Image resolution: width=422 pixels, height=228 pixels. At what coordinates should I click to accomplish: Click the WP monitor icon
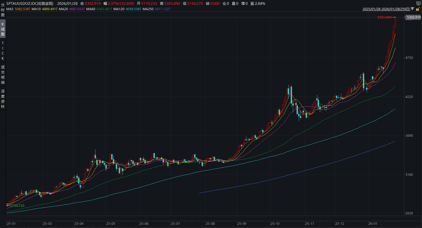click(418, 3)
